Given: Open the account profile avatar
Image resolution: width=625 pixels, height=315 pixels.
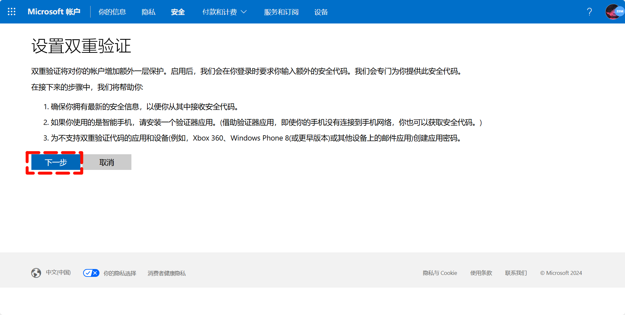Looking at the screenshot, I should tap(614, 12).
